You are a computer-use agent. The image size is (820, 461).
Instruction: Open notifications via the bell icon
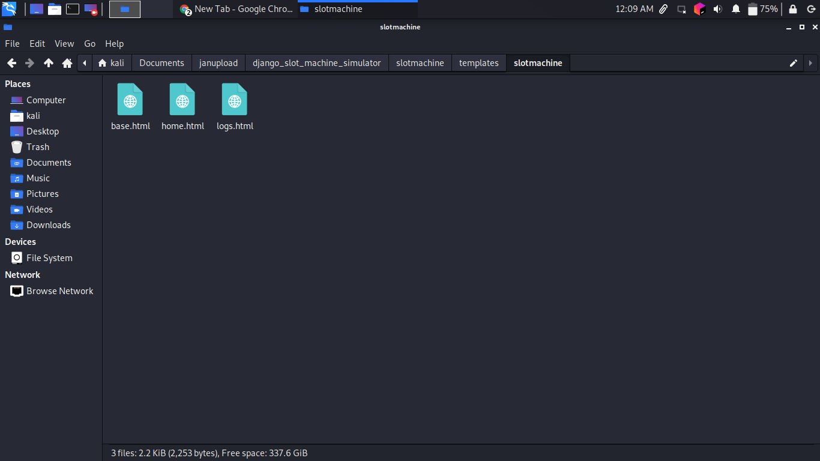pyautogui.click(x=736, y=9)
